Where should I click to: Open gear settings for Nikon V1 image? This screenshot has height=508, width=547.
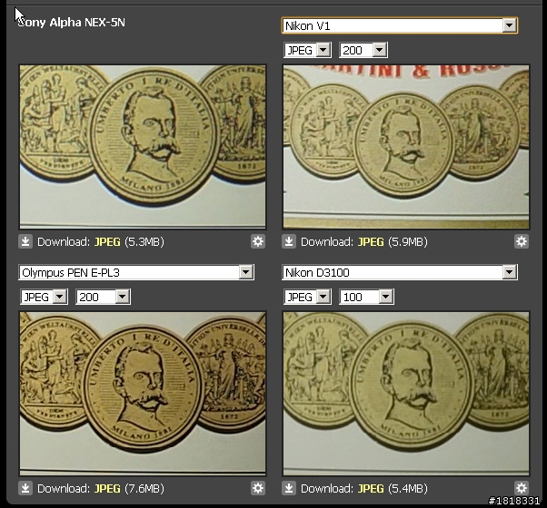522,241
